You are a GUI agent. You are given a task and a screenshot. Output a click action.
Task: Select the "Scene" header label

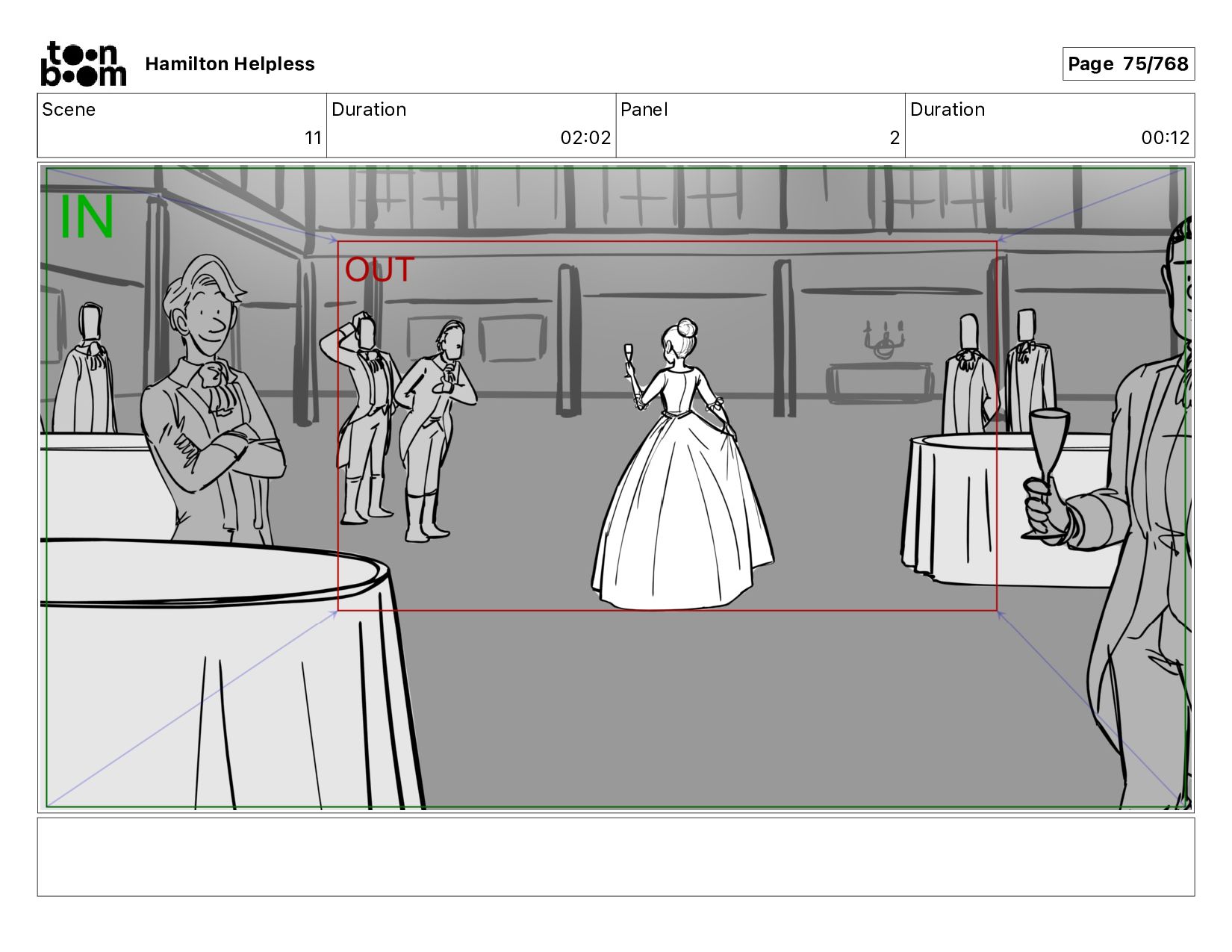[x=69, y=110]
